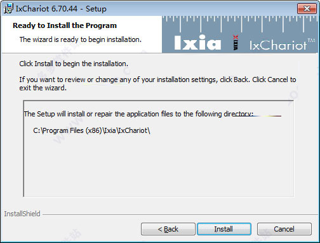Select the install path C:\Program Files (x86)\Ixia\IxChariot\
The height and width of the screenshot is (243, 320).
[x=91, y=130]
